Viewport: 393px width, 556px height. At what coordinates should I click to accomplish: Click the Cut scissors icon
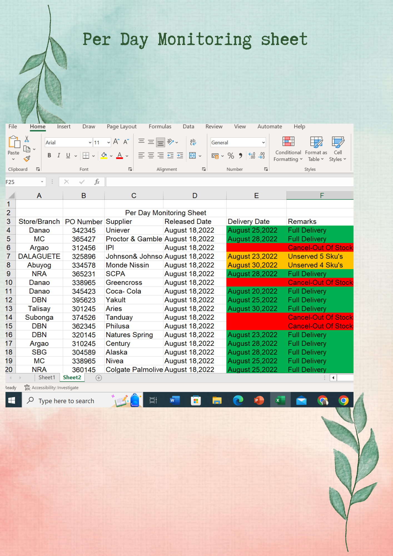pyautogui.click(x=27, y=139)
